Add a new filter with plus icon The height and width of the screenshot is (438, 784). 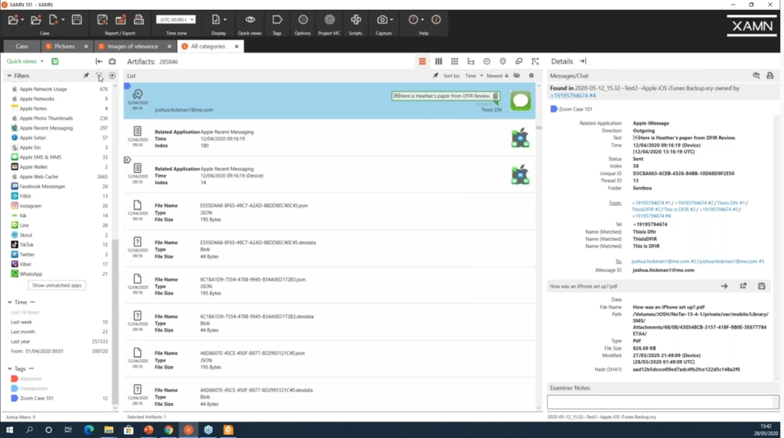(112, 76)
